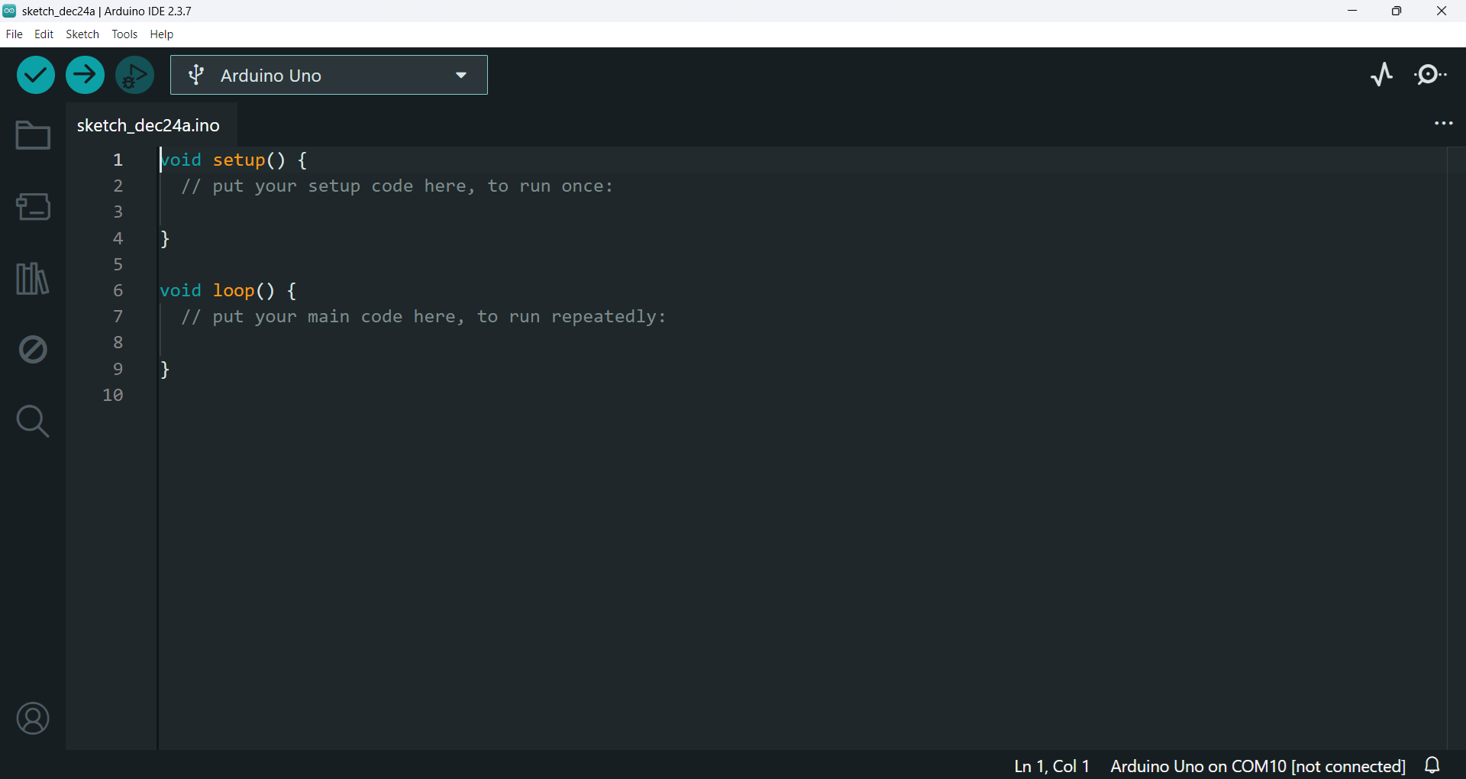
Task: Open the Sketchbook folder panel
Action: (33, 135)
